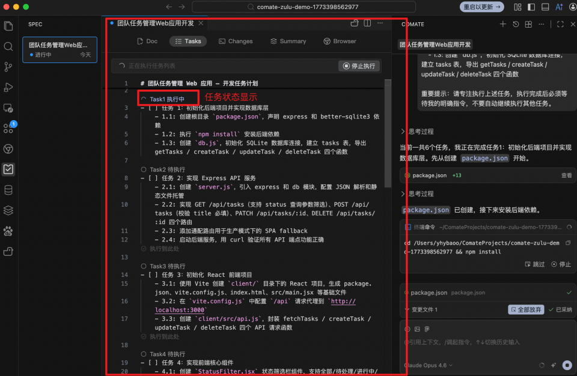Click the Figma-style icon above chat input
This screenshot has width=577, height=376.
point(427,329)
